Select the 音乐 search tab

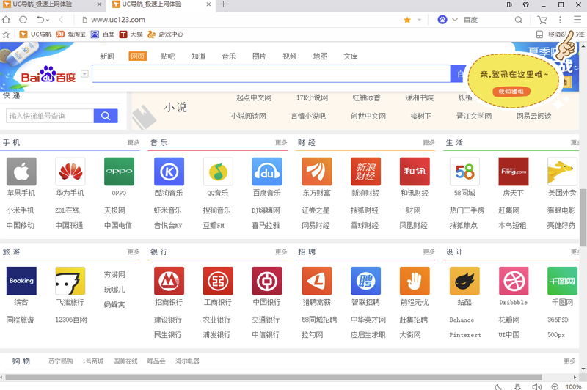point(228,56)
